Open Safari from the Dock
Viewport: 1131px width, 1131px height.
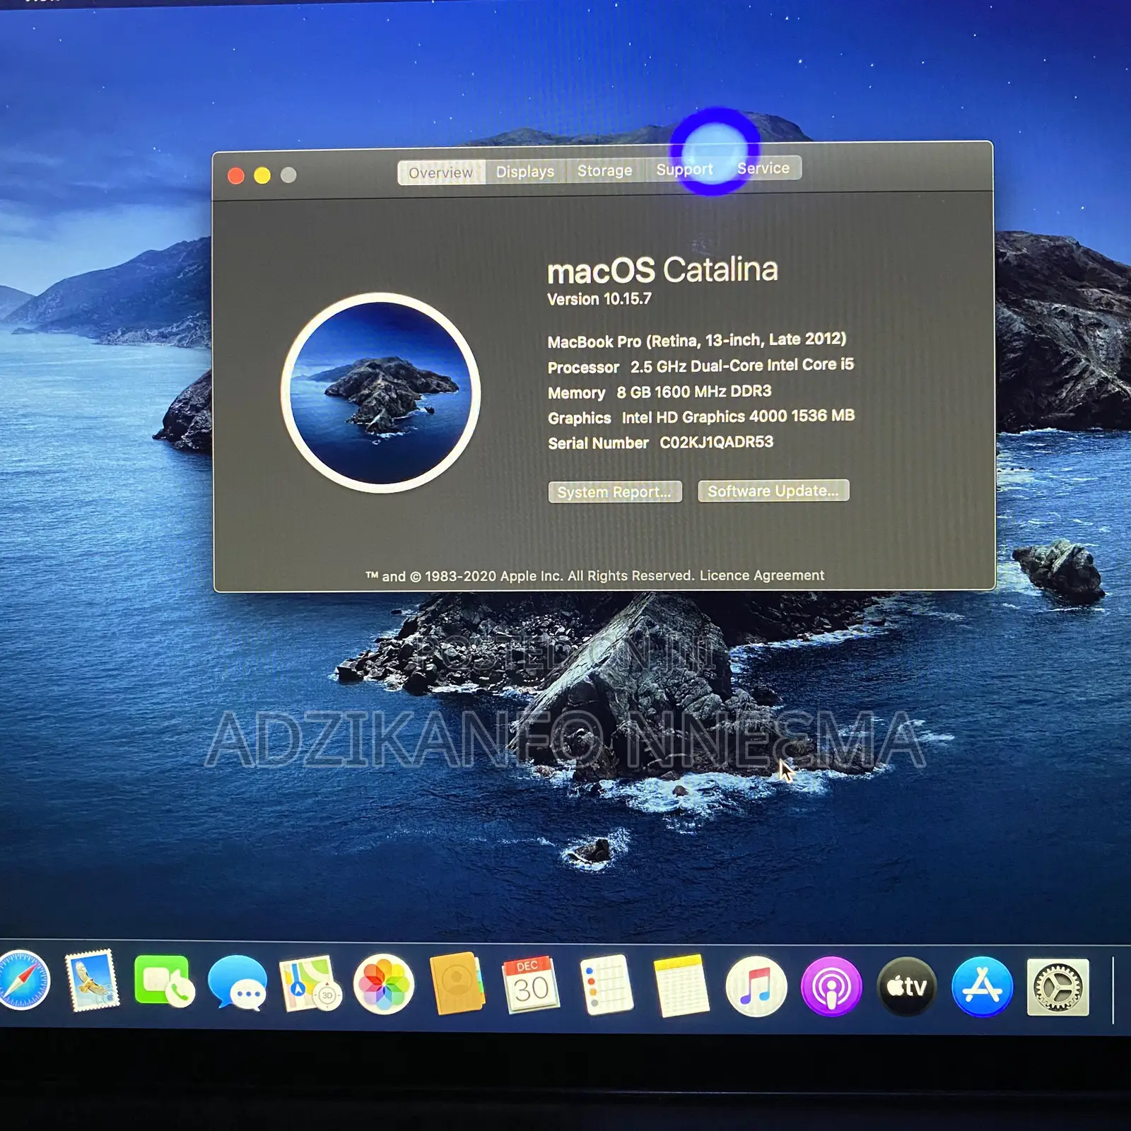(23, 980)
